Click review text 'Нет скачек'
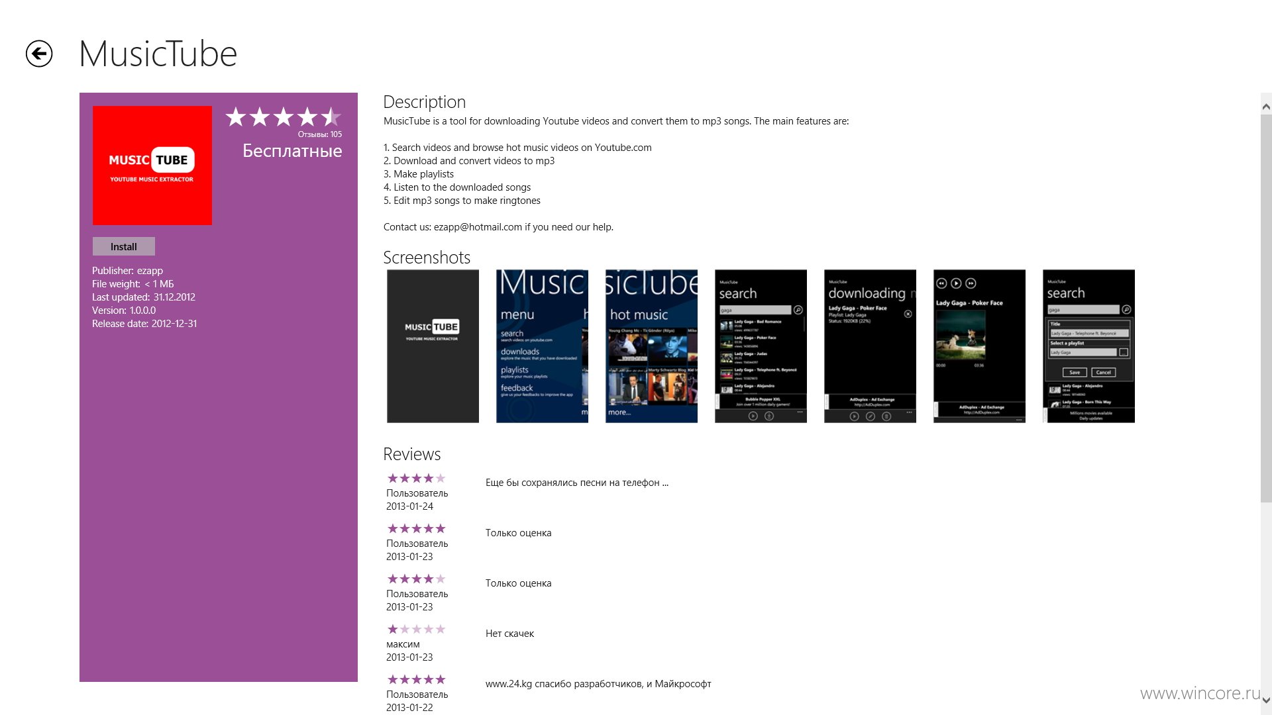The width and height of the screenshot is (1272, 715). click(x=509, y=634)
